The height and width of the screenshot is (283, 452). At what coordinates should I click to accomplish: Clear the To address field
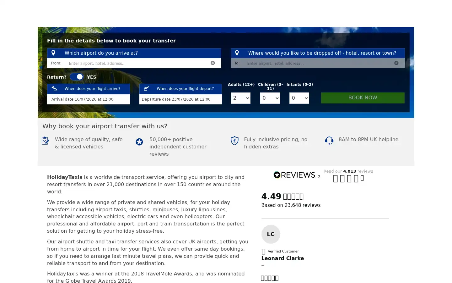pos(396,63)
